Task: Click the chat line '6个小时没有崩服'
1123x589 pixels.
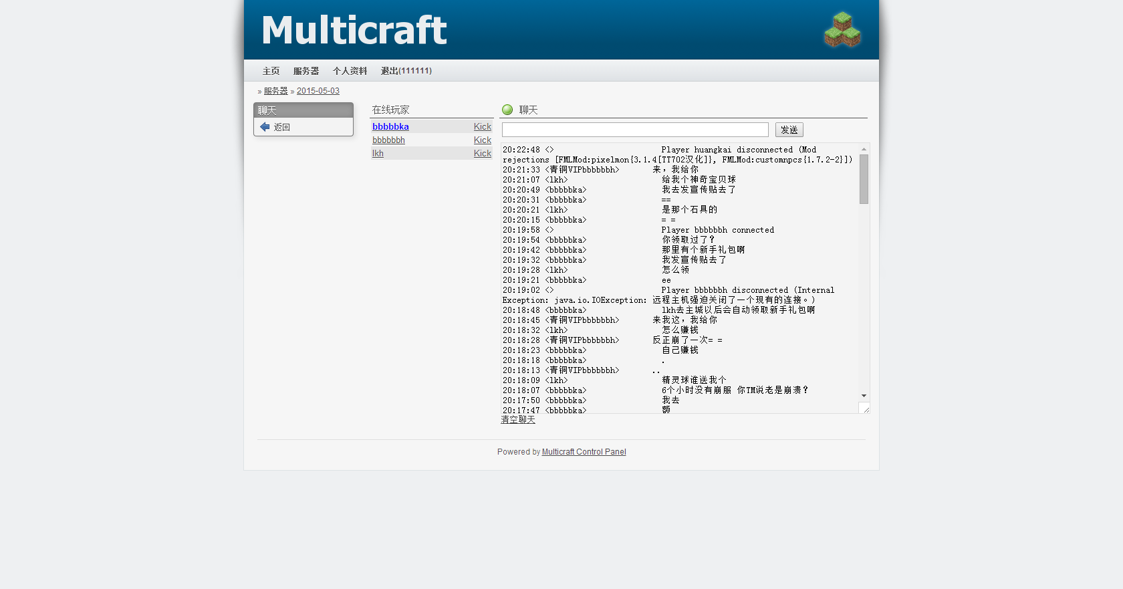Action: coord(697,390)
